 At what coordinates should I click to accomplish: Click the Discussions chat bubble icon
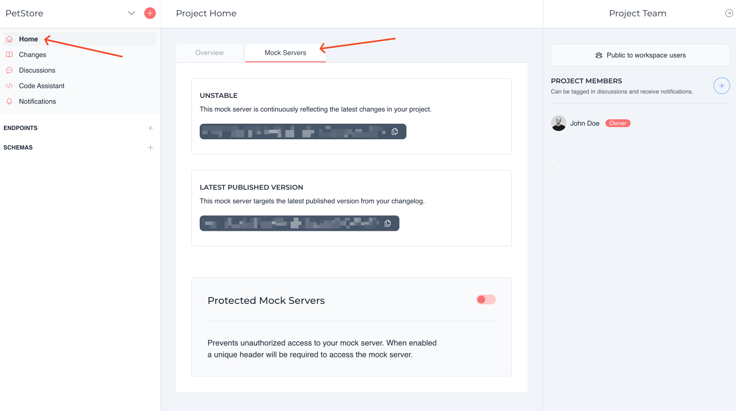[x=9, y=70]
